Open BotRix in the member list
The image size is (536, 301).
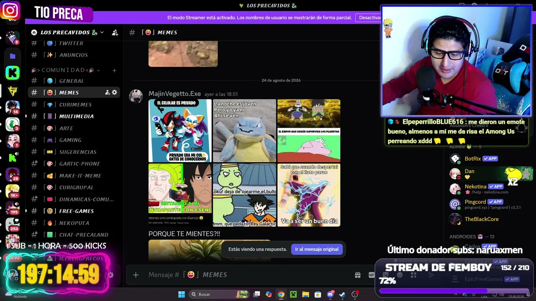[x=473, y=159]
